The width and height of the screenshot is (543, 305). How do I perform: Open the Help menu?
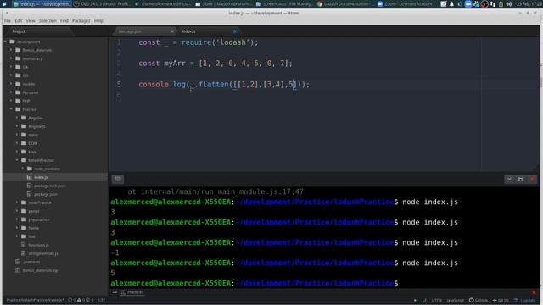pos(98,20)
